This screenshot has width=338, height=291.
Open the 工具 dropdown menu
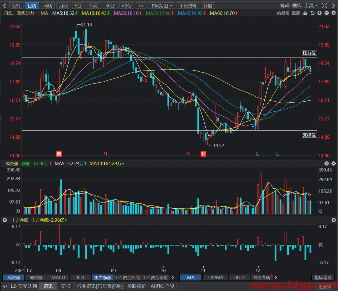click(311, 6)
